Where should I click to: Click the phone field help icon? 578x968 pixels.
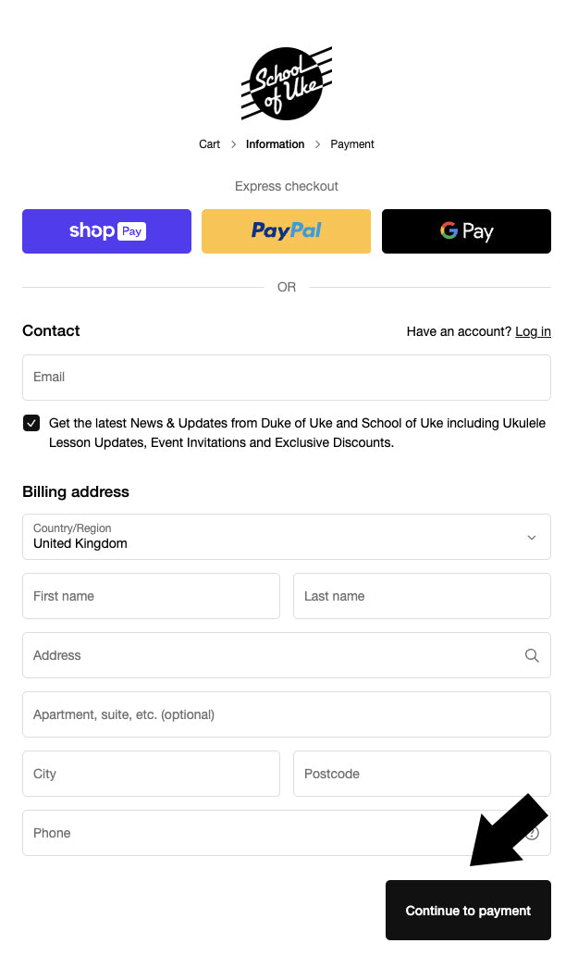(x=533, y=833)
